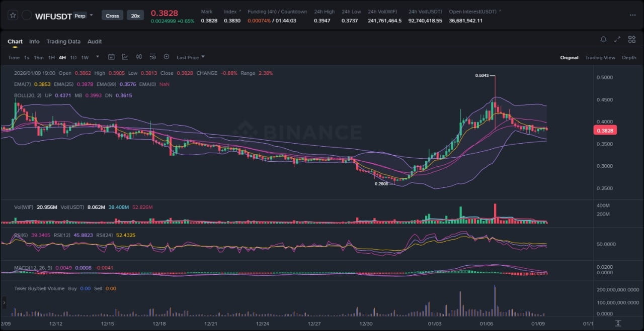This screenshot has width=644, height=331.
Task: Select the 1s interval
Action: (x=27, y=57)
